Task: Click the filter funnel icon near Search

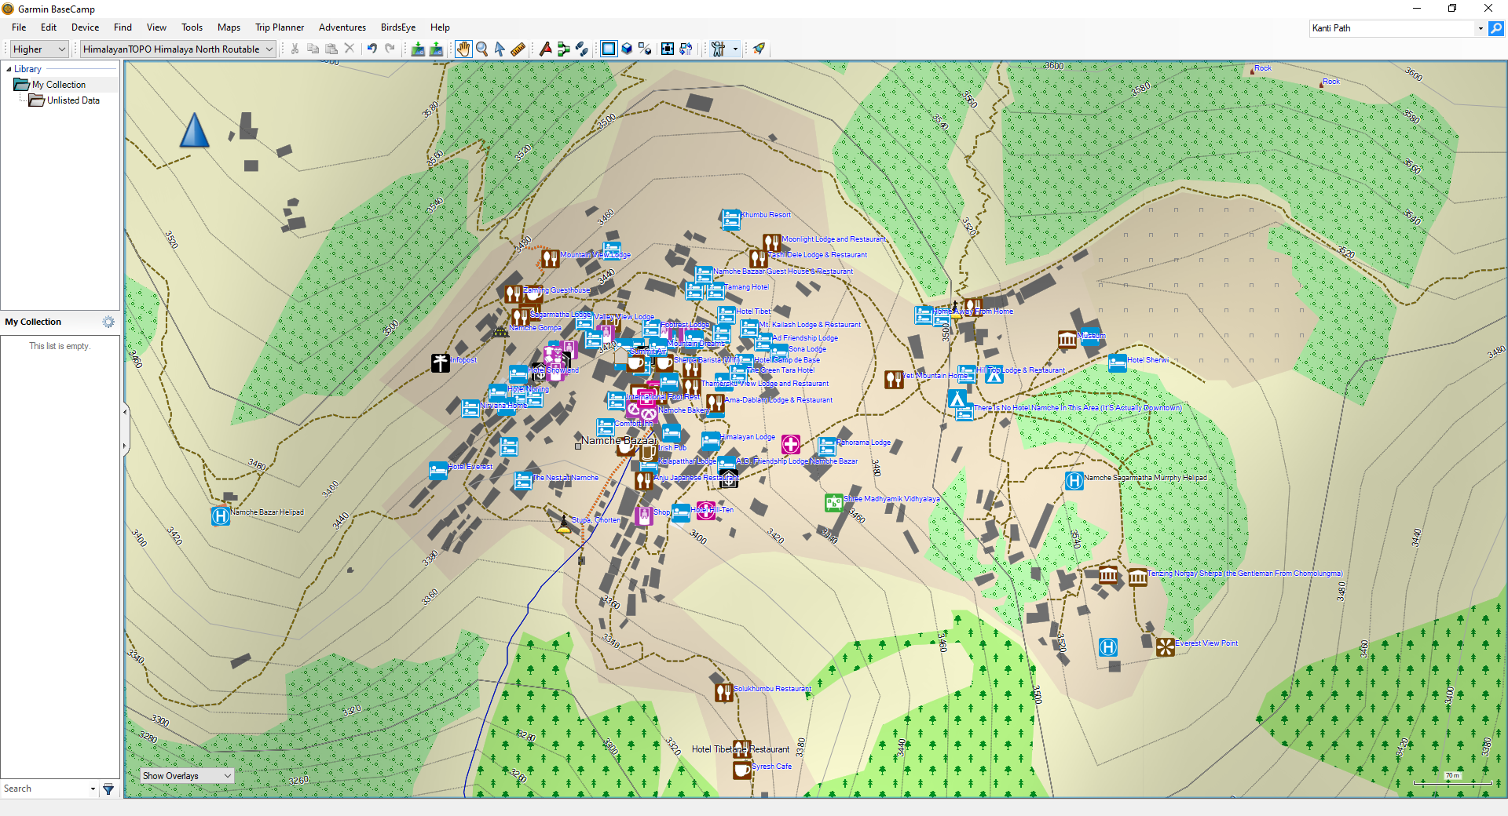Action: (108, 789)
